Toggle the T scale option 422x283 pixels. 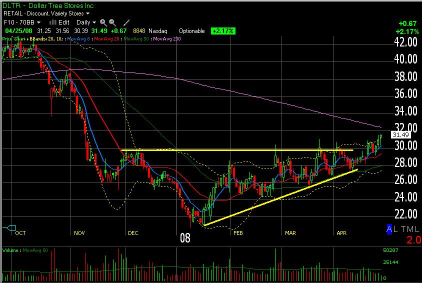pyautogui.click(x=403, y=229)
